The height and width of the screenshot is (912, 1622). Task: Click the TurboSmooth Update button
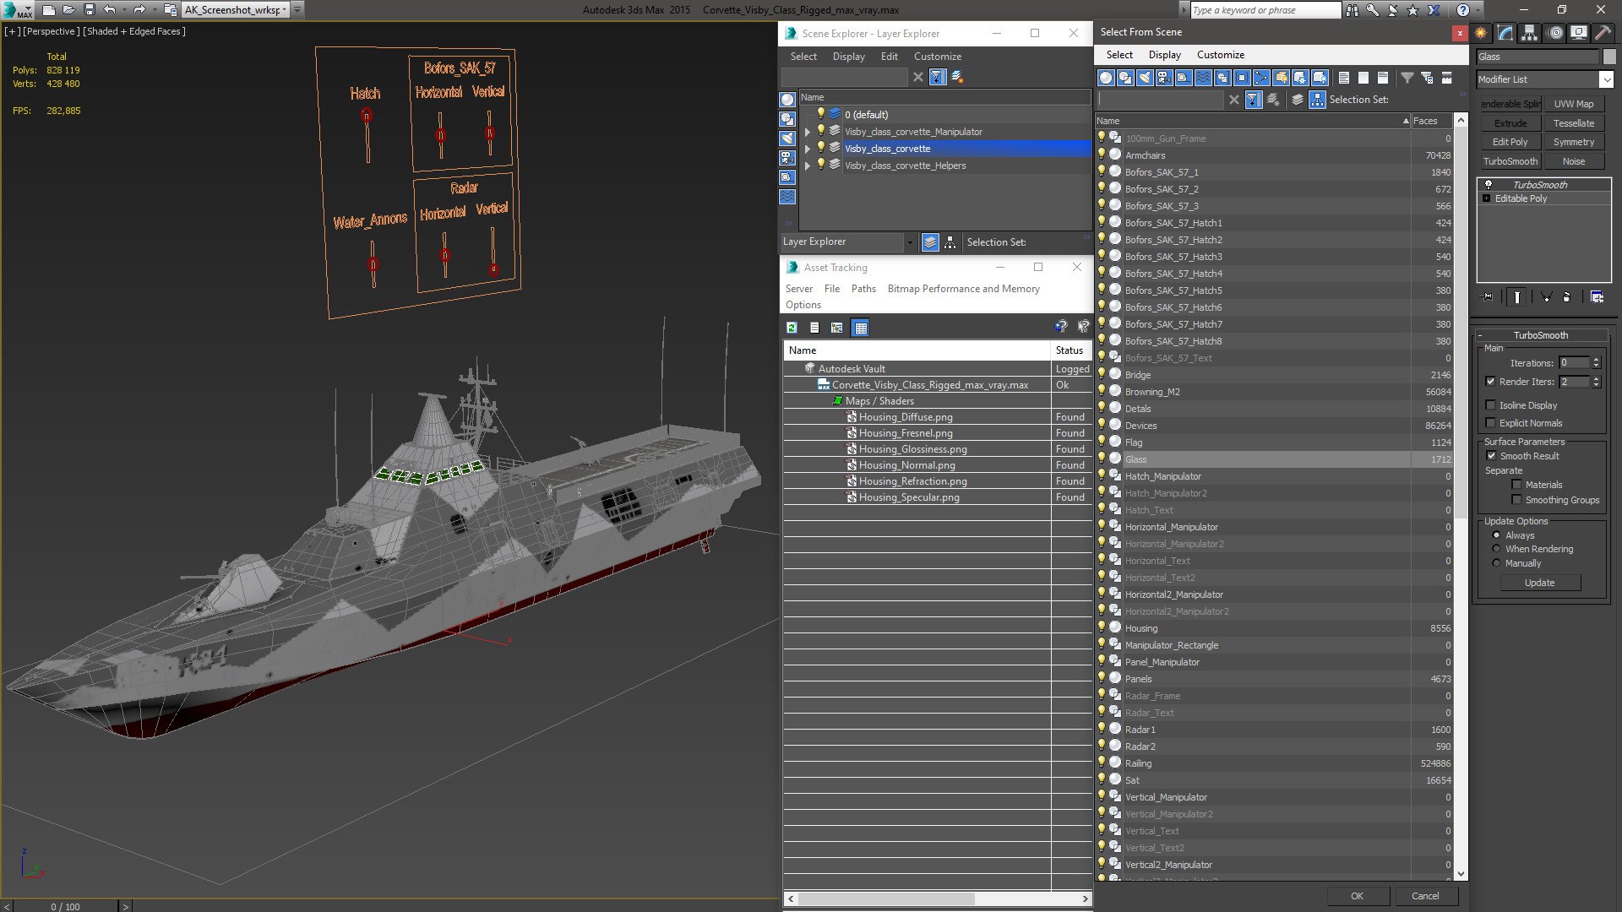pos(1539,583)
